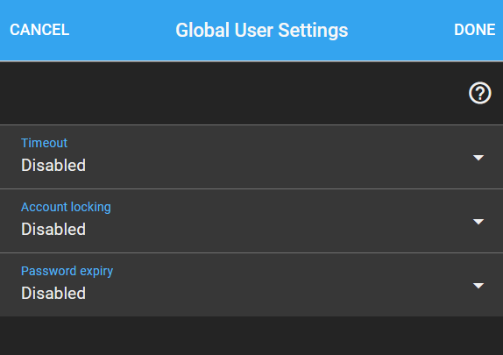Click the Timeout dropdown arrow
Image resolution: width=503 pixels, height=355 pixels.
478,158
